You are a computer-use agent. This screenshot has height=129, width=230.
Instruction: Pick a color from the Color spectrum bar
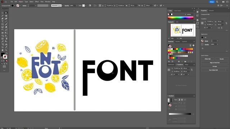click(180, 18)
